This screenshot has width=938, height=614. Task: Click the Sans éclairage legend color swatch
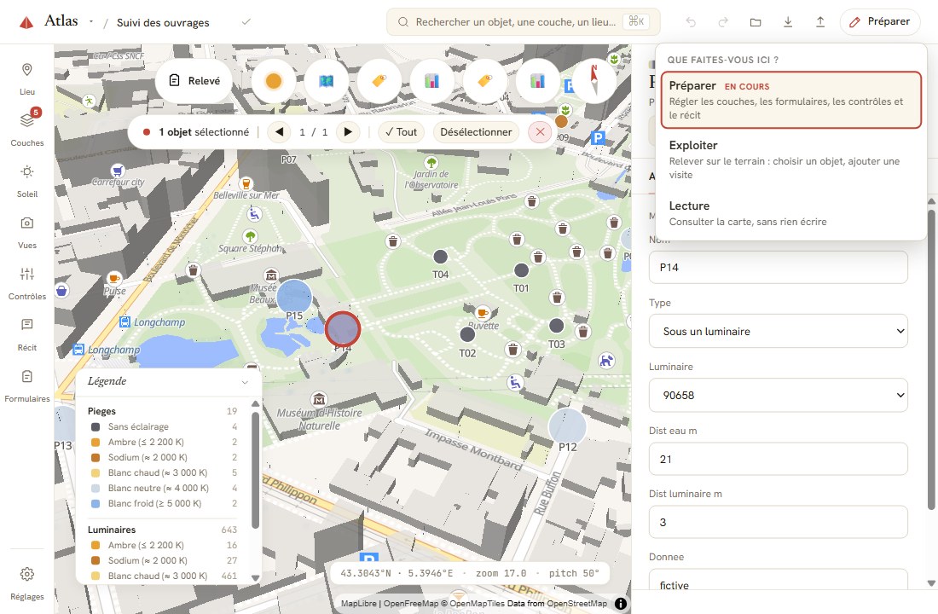[96, 426]
